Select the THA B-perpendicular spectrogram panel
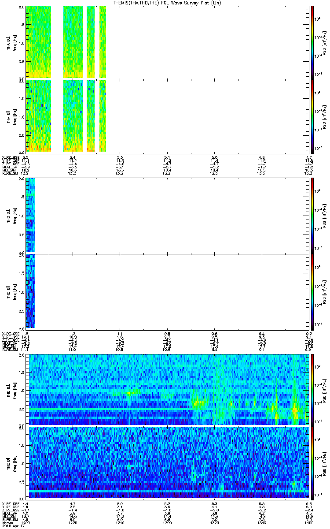The width and height of the screenshot is (330, 529). (167, 42)
